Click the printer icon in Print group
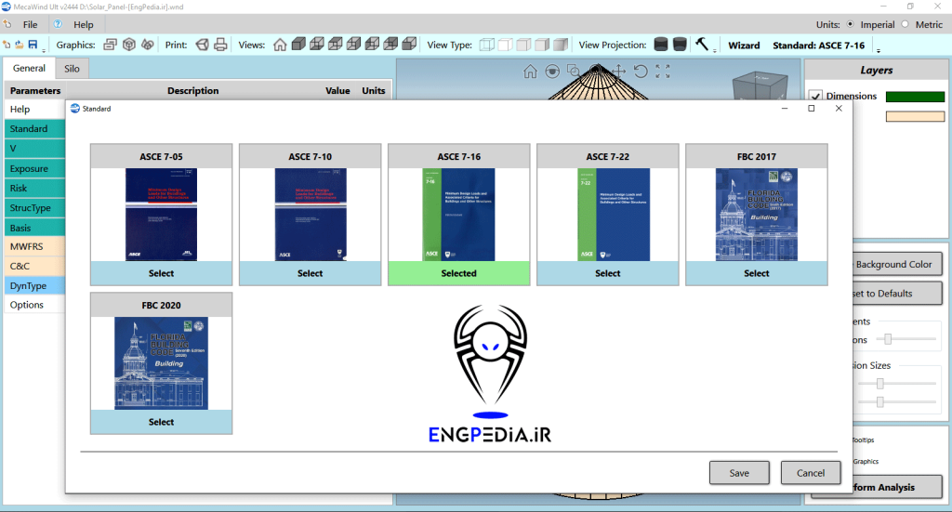Screen dimensions: 952x512 (220, 45)
